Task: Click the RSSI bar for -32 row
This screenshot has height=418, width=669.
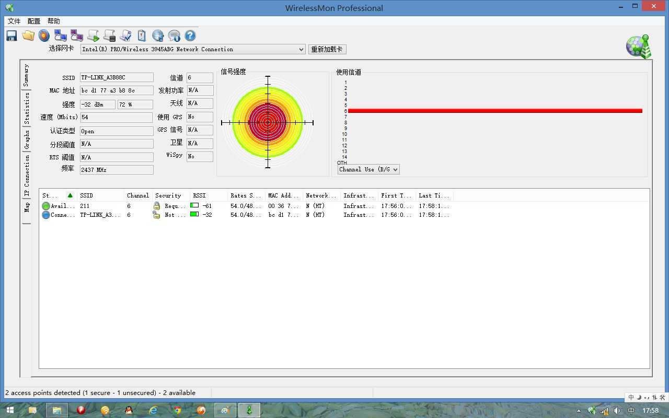Action: [x=194, y=215]
